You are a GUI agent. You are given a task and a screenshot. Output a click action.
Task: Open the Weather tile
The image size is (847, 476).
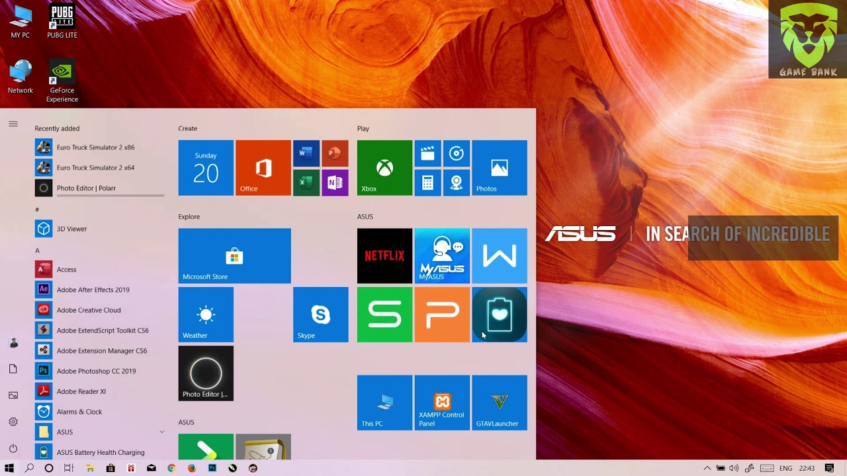click(206, 315)
